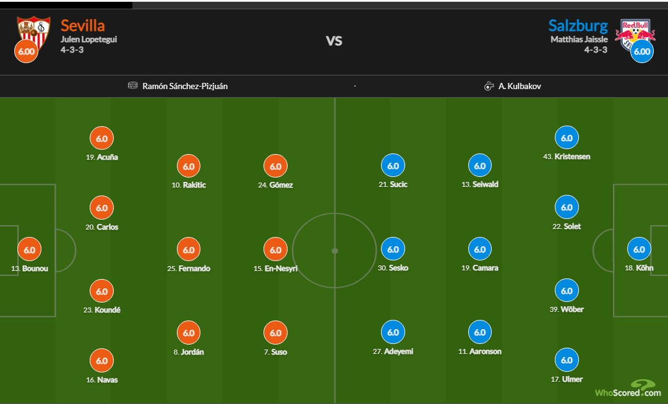Click the referee whistle icon

(489, 86)
